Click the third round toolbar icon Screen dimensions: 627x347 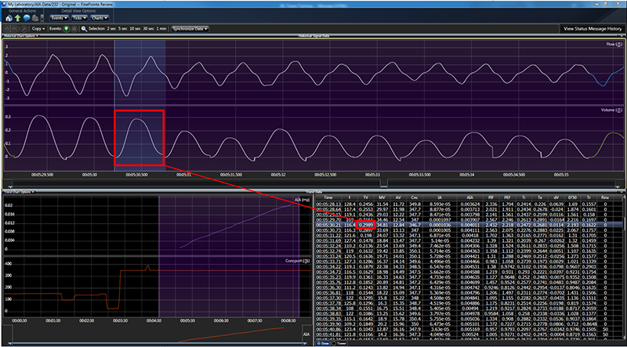24,29
